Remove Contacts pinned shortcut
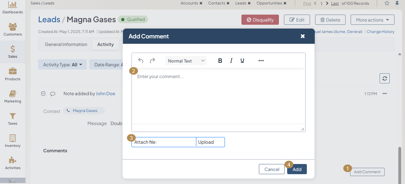Screen dimensions: 405x184 click(228, 3)
